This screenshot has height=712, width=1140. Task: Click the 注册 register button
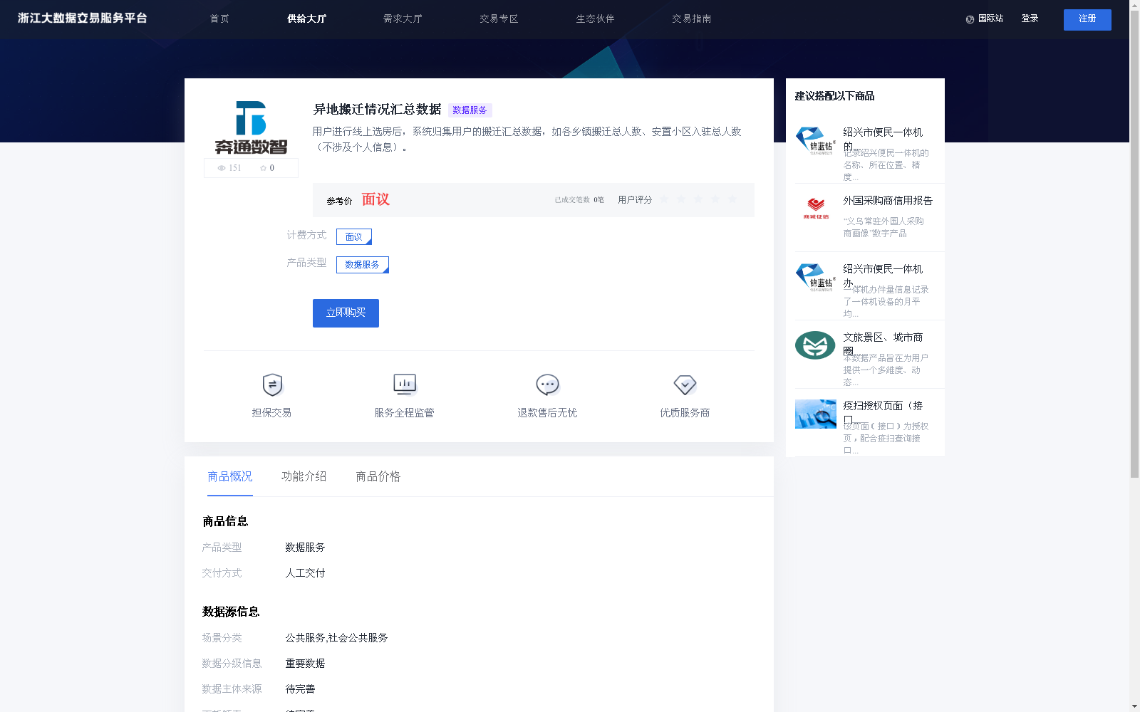tap(1087, 19)
